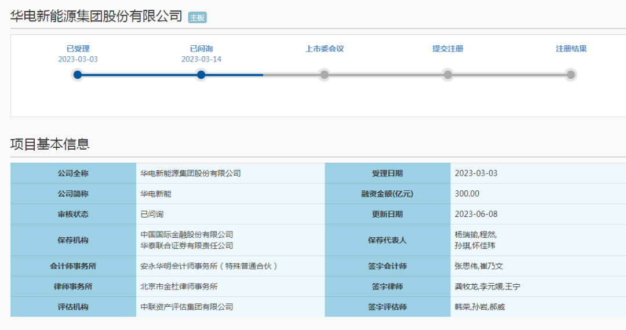The width and height of the screenshot is (626, 330).
Task: Click the 已问询 progress dot
Action: (201, 75)
